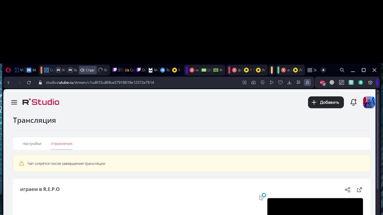Open the browser downloads panel
Screen dimensions: 383x215
289,82
